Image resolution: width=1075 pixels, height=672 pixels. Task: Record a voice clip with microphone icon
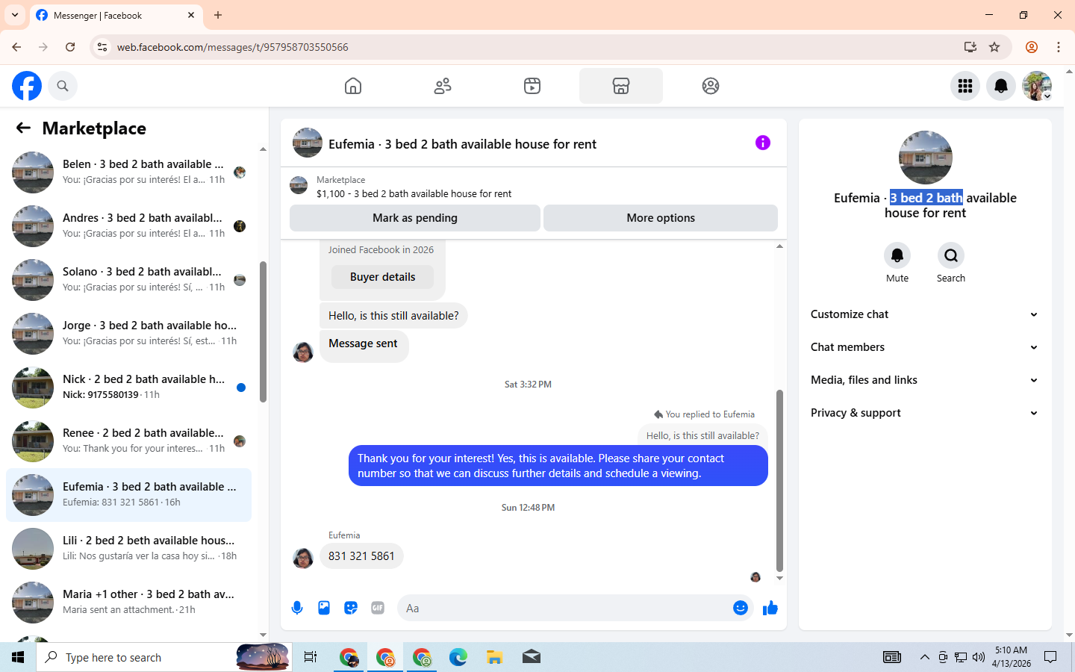(x=297, y=608)
